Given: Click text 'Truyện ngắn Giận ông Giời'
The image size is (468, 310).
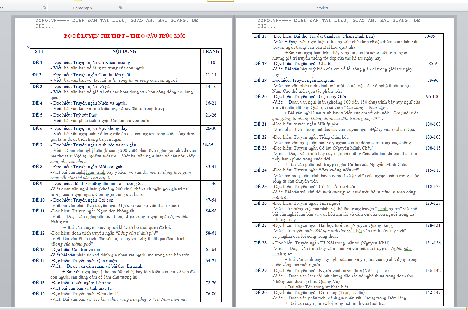Looking at the screenshot, I should [x=320, y=97].
